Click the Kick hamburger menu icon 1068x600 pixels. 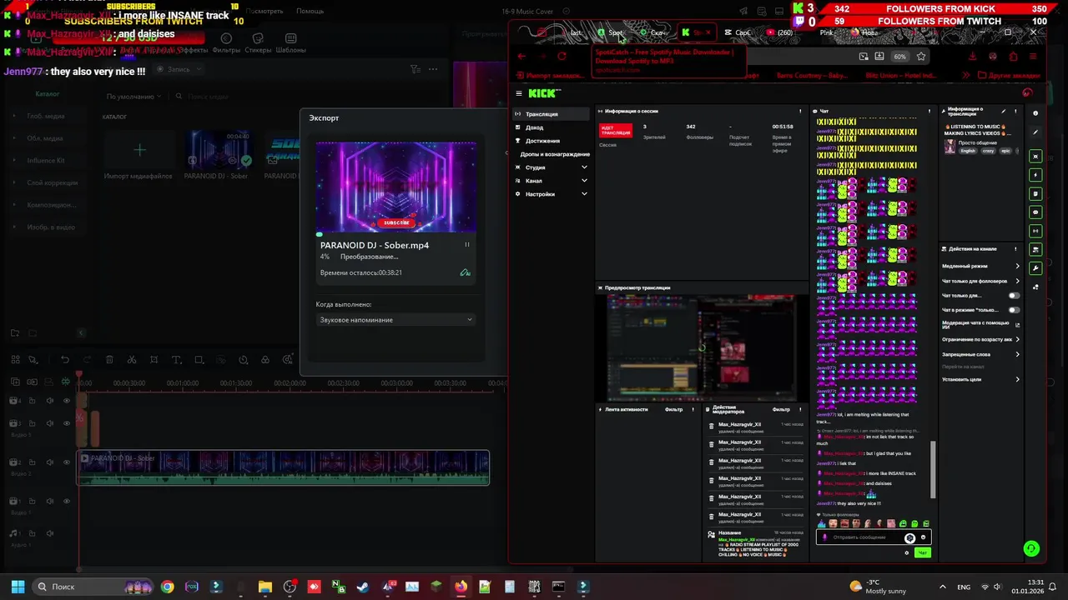tap(519, 93)
